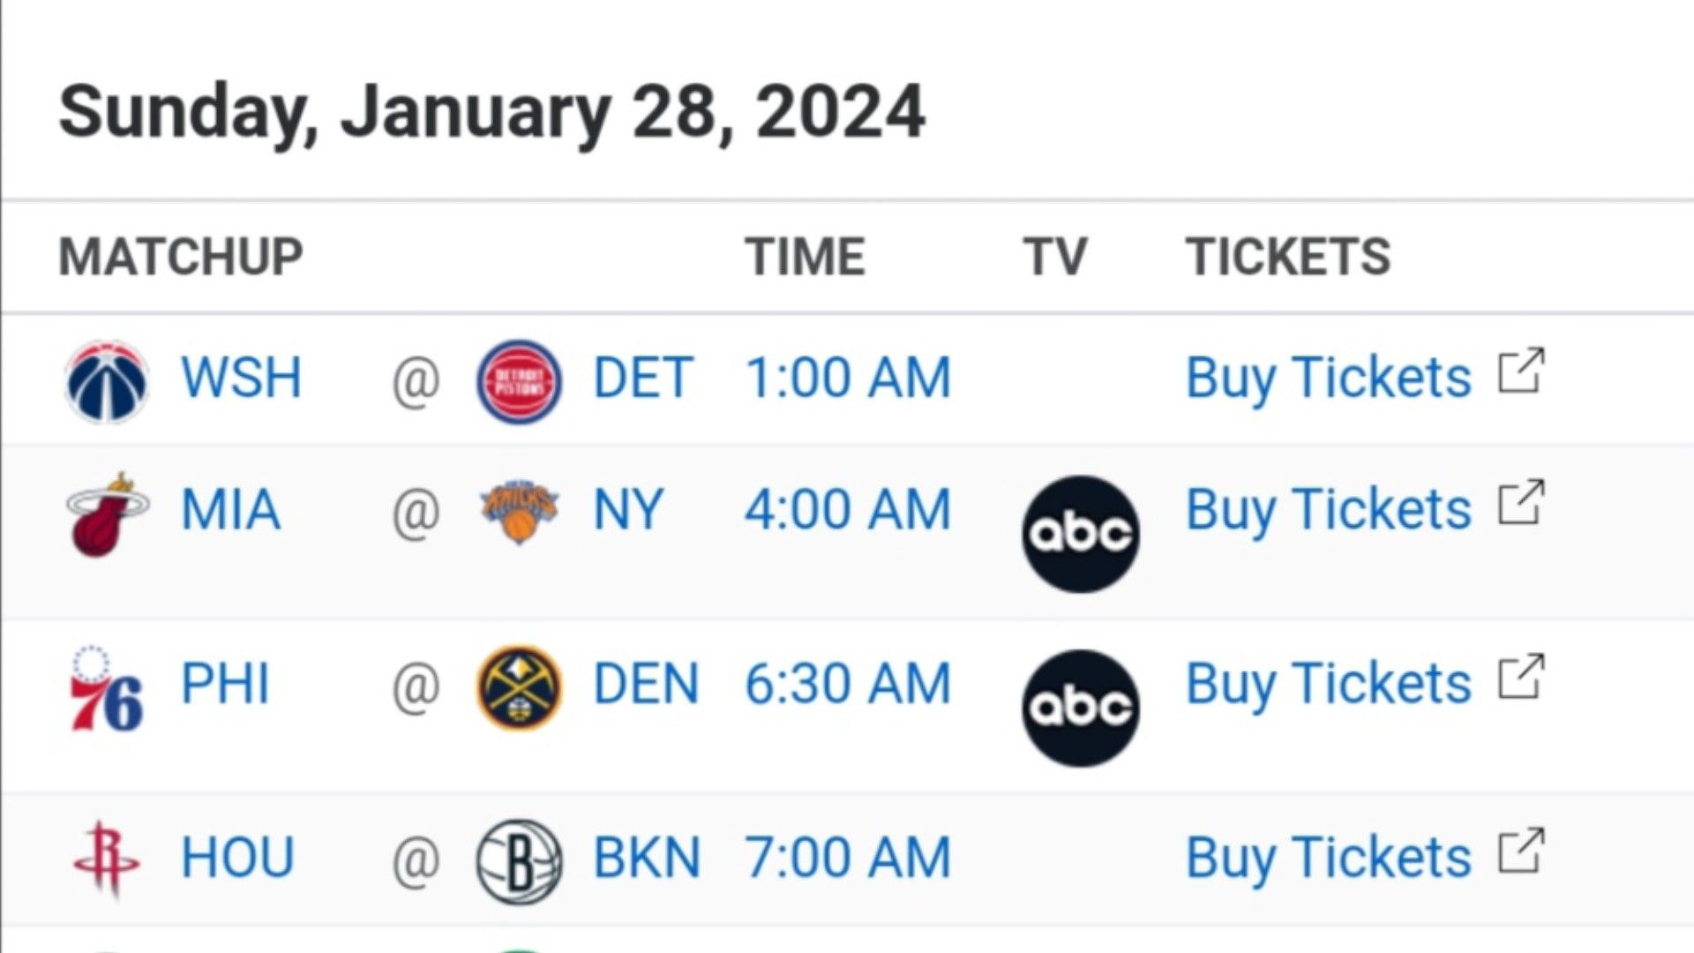Click the Brooklyn Nets logo
The height and width of the screenshot is (953, 1694).
(x=519, y=861)
